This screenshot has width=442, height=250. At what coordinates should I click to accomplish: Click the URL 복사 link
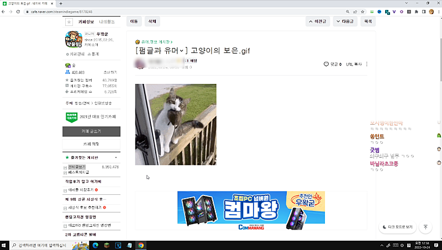tap(354, 64)
